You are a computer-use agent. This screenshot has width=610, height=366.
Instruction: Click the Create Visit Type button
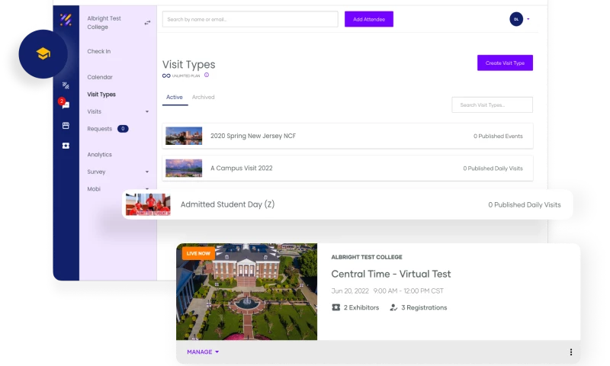pyautogui.click(x=505, y=63)
